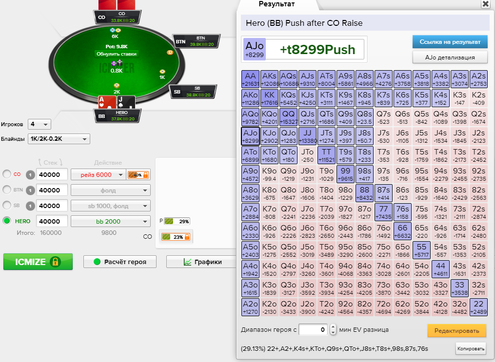Open HERO action dropdown bb 2000
495x362 pixels.
(111, 221)
